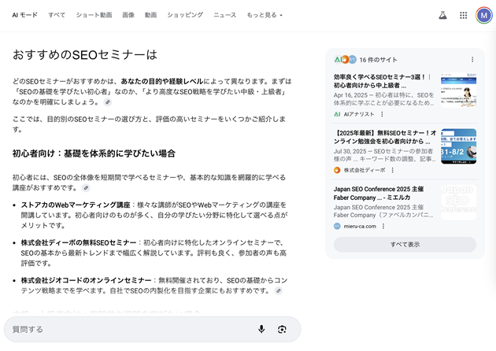
Task: Click the AIアナリスト site favicon
Action: pyautogui.click(x=337, y=114)
